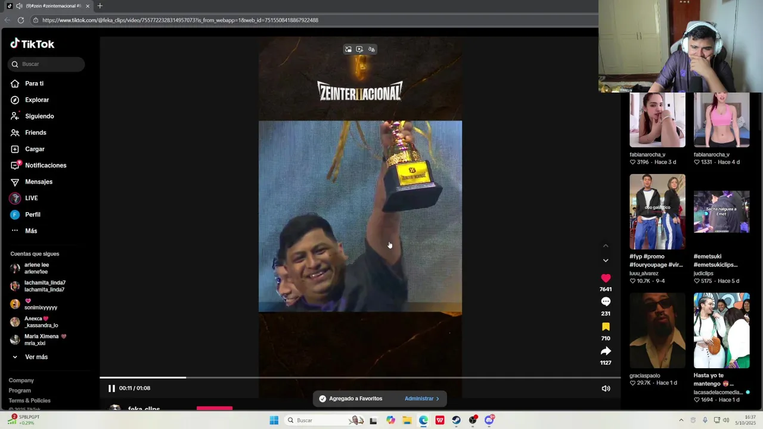Open Steam from the taskbar
Viewport: 763px width, 429px height.
[x=456, y=421]
